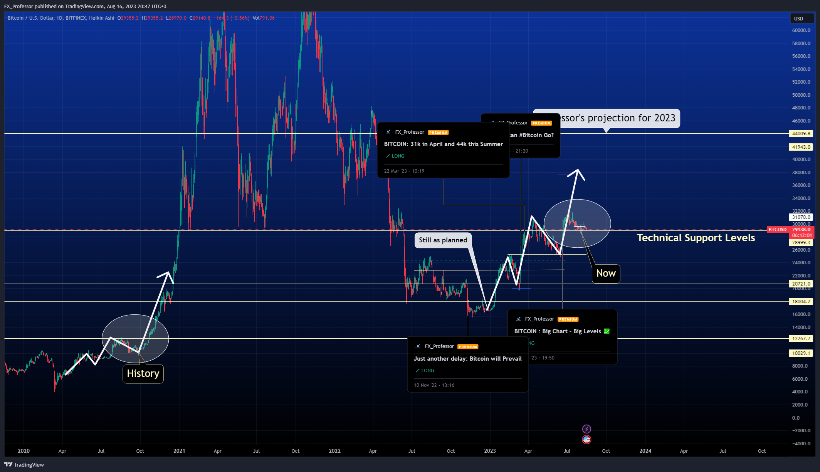Click the 2020 label on the time axis
This screenshot has width=820, height=472.
24,451
